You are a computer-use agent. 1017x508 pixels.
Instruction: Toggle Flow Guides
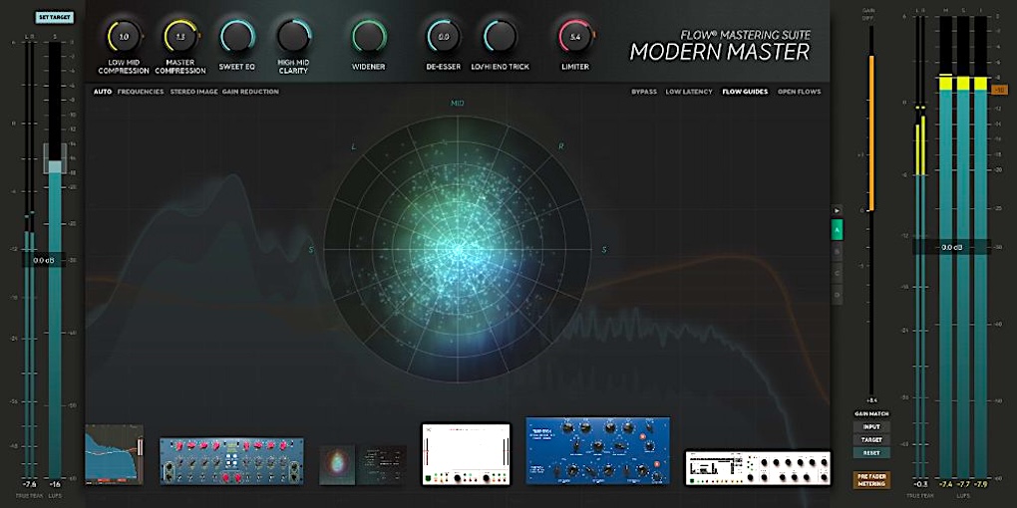[x=745, y=92]
